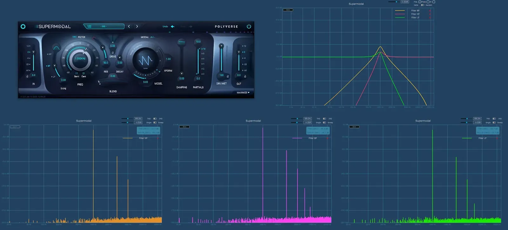Click the Undo arrow
The width and height of the screenshot is (508, 230).
tap(173, 27)
